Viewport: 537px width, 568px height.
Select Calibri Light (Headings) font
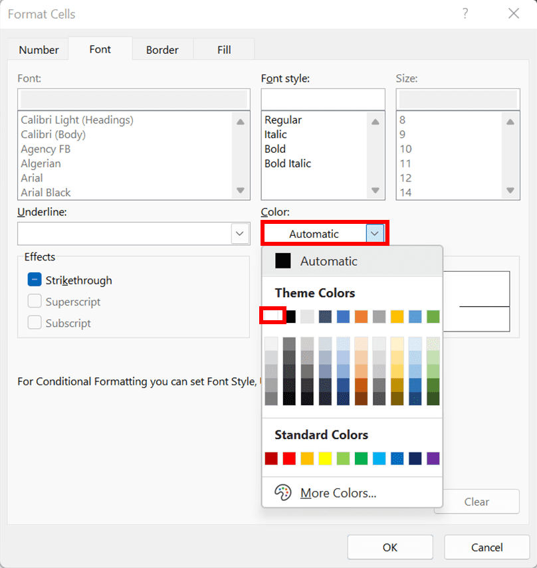pyautogui.click(x=77, y=120)
